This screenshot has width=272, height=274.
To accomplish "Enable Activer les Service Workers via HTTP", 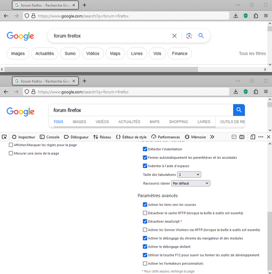I will point(145,230).
